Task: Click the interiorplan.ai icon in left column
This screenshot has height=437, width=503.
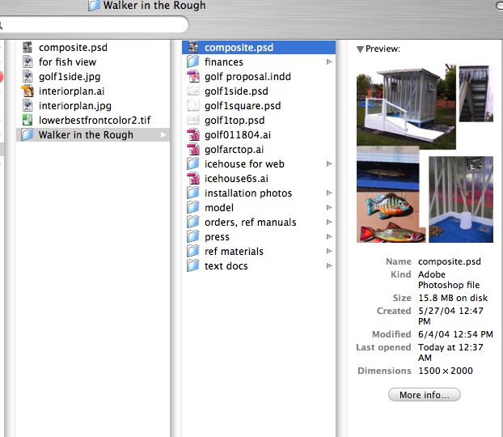Action: 27,91
